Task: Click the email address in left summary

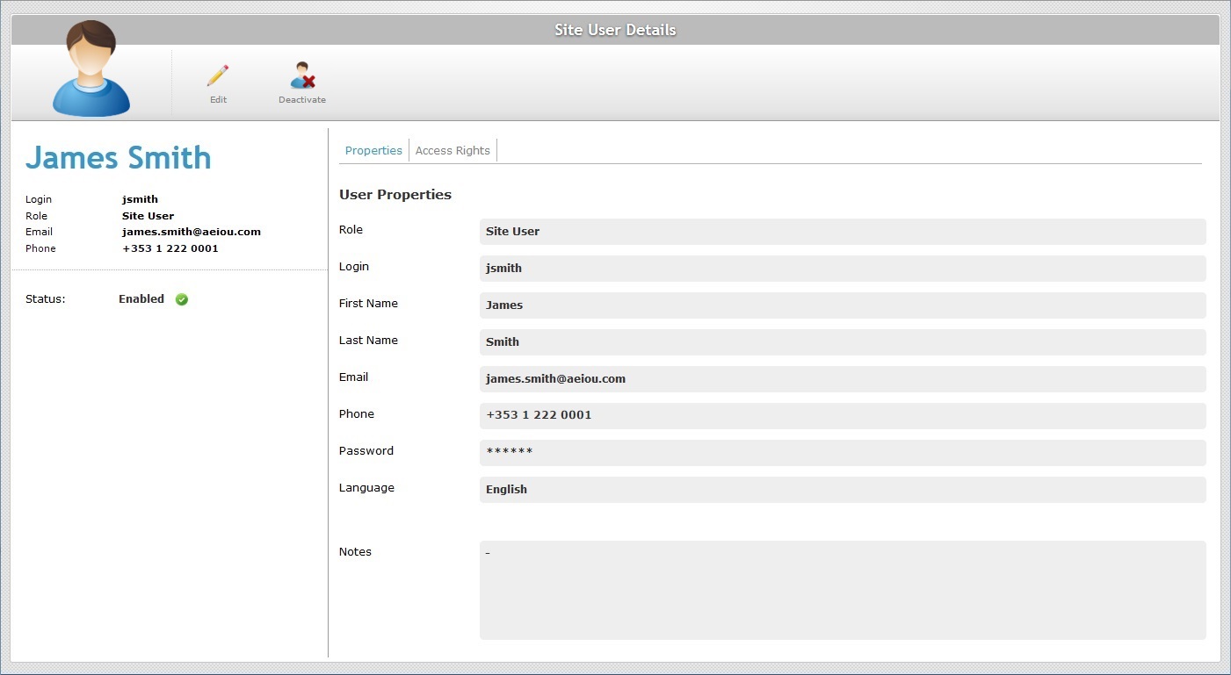Action: [x=192, y=233]
